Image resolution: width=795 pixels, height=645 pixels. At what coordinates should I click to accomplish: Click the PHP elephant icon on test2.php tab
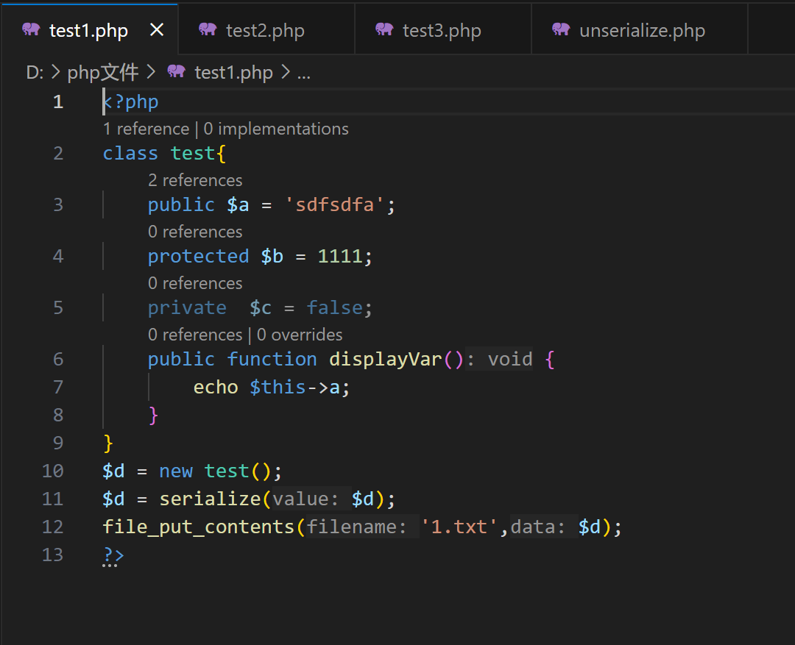[208, 29]
